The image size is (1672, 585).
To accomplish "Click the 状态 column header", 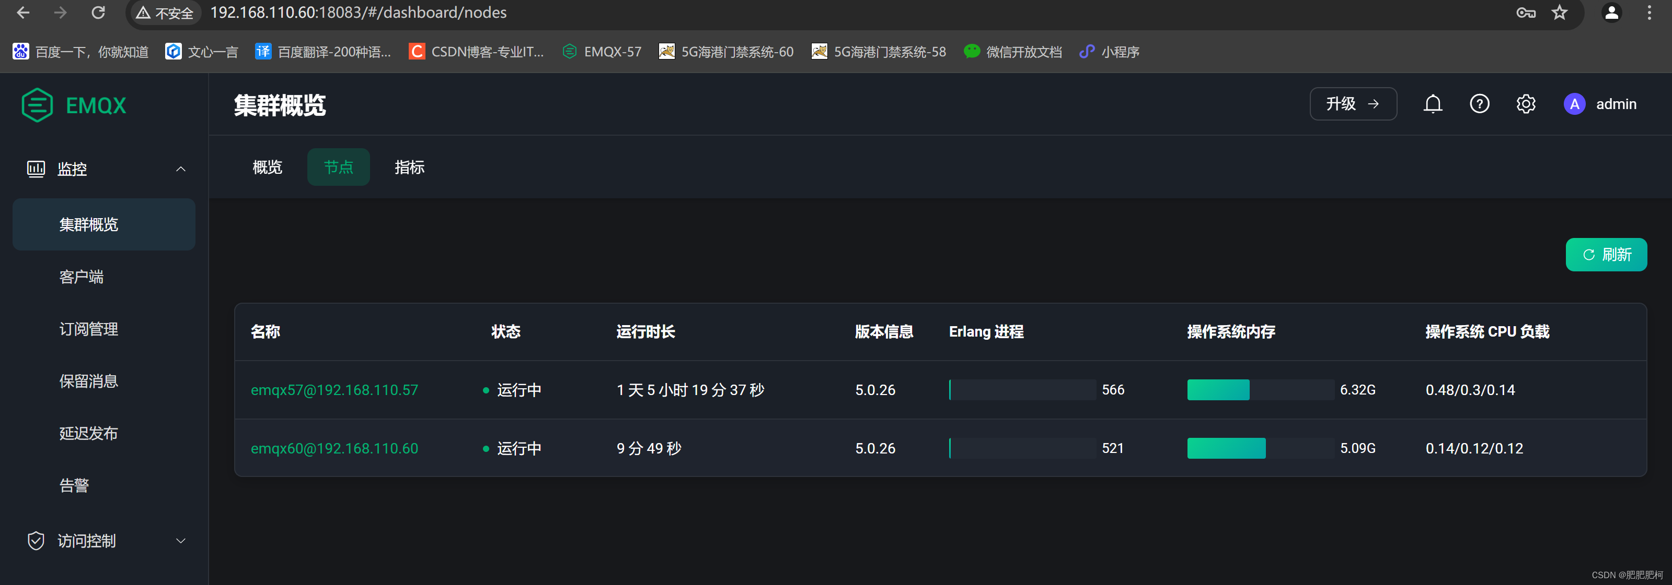I will pyautogui.click(x=506, y=332).
